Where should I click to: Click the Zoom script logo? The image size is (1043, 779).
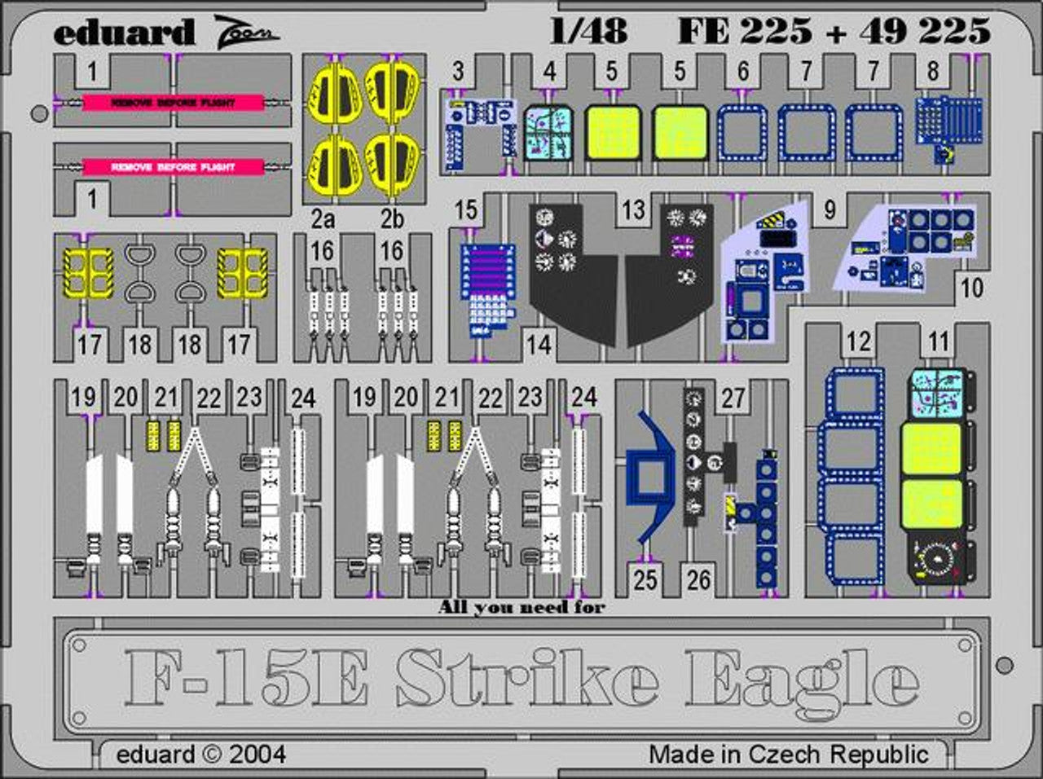tap(247, 31)
